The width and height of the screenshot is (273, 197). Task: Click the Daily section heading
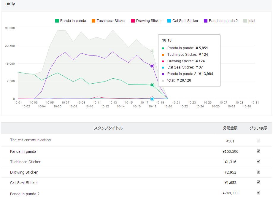tap(10, 4)
